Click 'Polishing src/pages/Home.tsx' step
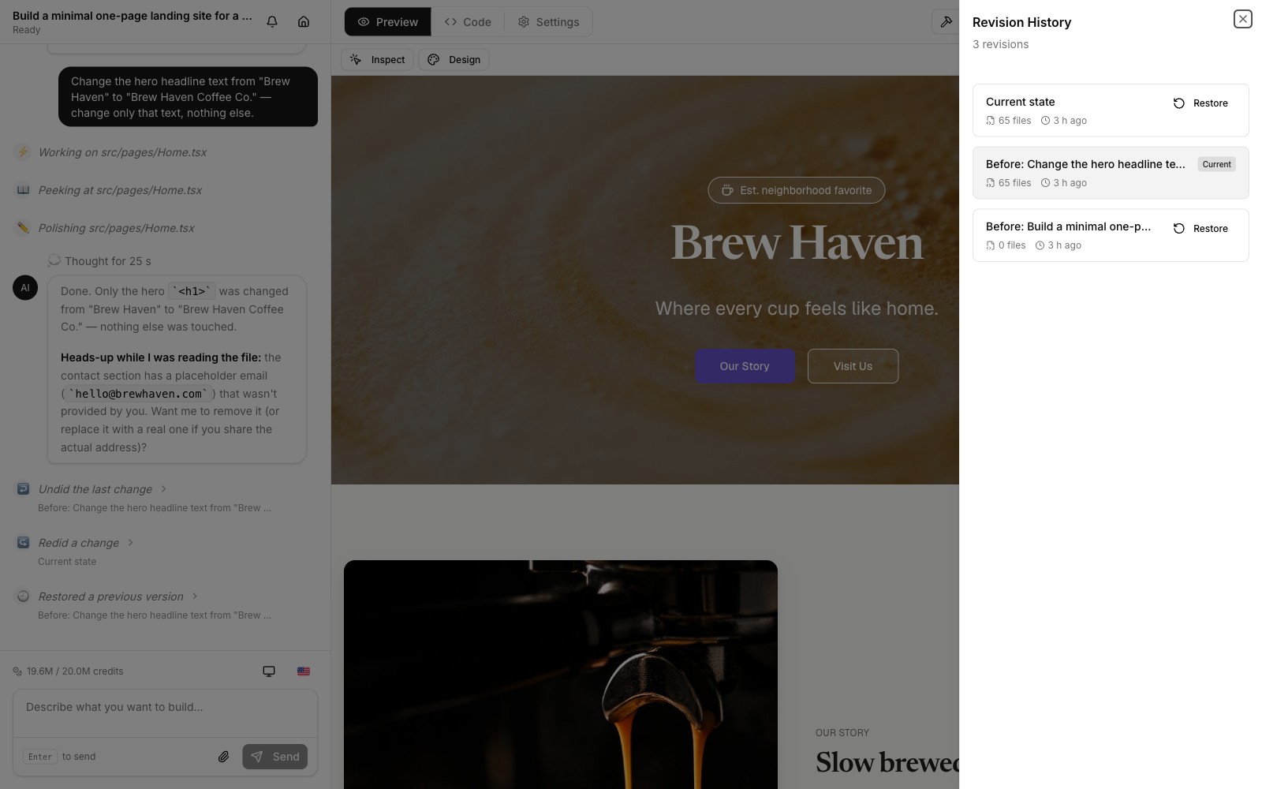The height and width of the screenshot is (789, 1262). coord(116,228)
